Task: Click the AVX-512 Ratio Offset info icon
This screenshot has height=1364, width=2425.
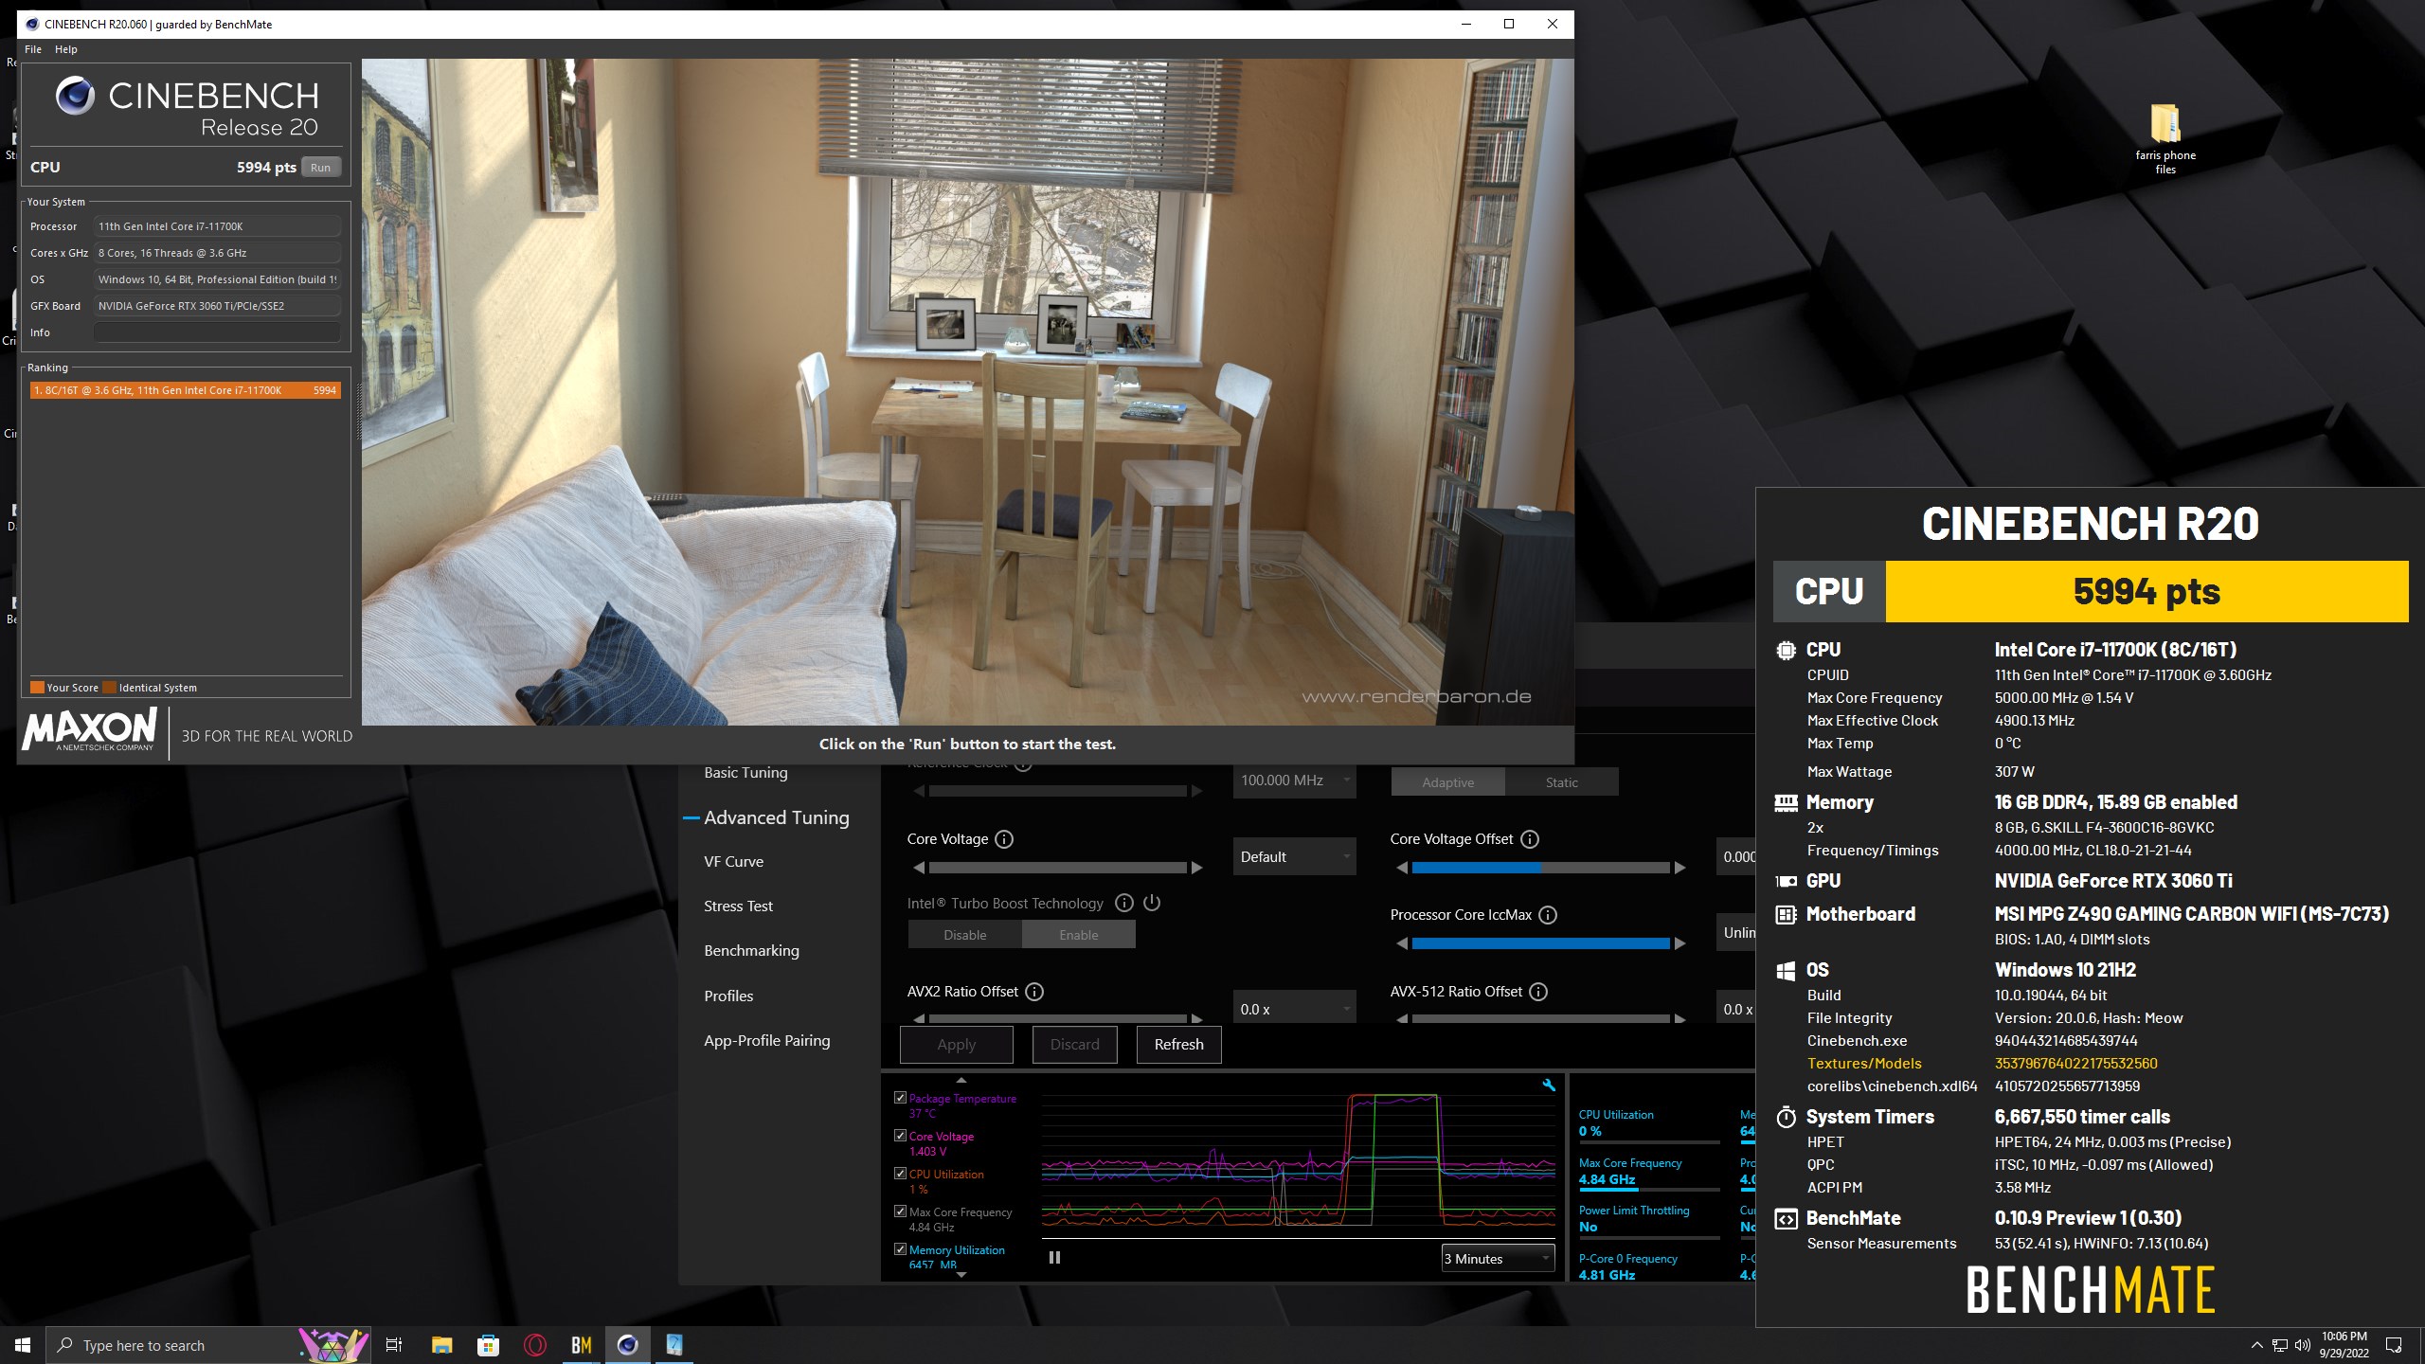Action: coord(1538,992)
